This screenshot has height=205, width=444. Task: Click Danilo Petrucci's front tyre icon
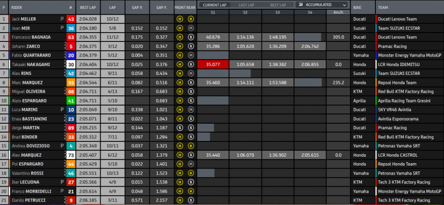(x=181, y=200)
